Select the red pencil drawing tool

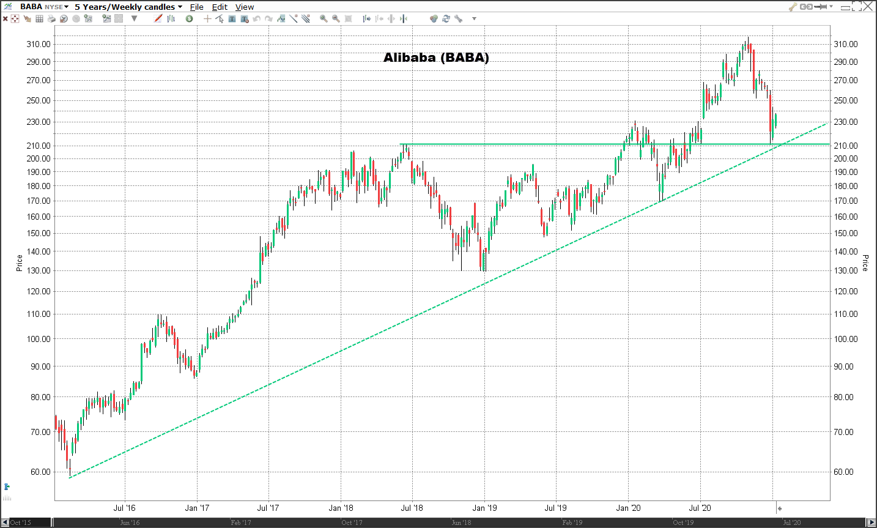(x=158, y=18)
